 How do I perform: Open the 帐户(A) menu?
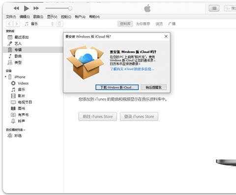80,17
